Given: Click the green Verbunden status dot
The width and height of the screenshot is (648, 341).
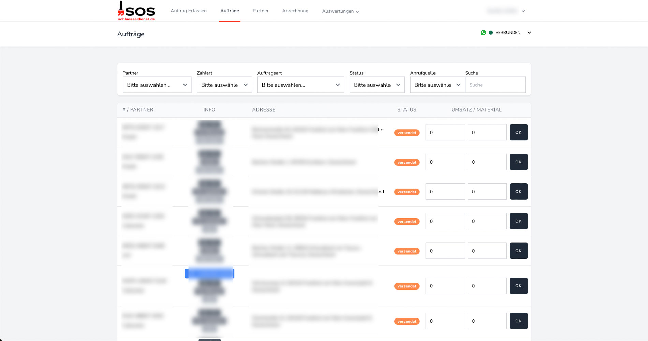Looking at the screenshot, I should click(x=491, y=33).
